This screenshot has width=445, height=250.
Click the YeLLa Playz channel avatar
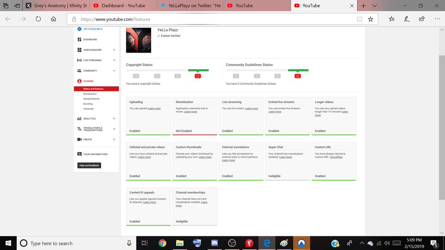(139, 40)
